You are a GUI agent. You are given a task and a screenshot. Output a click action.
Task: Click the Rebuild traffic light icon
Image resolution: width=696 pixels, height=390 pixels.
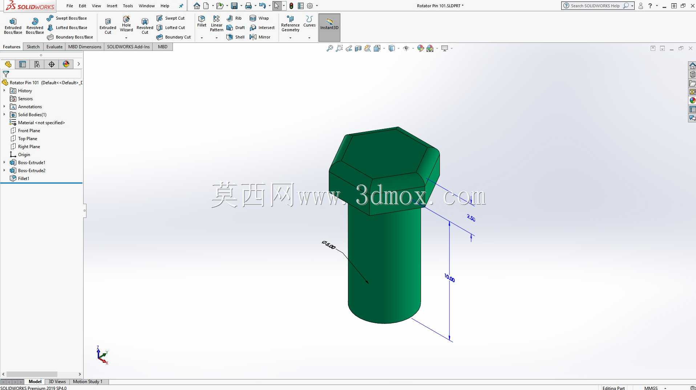tap(291, 6)
